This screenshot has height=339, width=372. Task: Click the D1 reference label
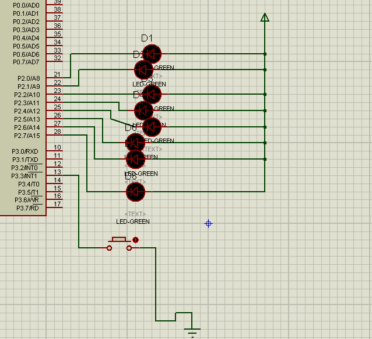[147, 38]
